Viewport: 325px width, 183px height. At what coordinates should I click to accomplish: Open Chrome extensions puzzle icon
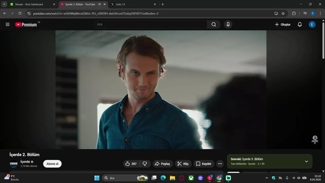[x=294, y=13]
